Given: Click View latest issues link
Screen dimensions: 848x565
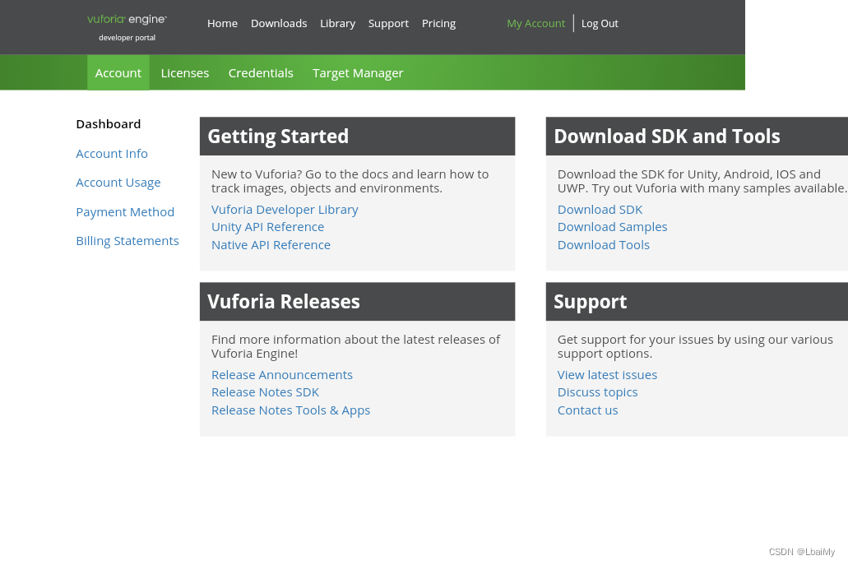Looking at the screenshot, I should tap(607, 375).
